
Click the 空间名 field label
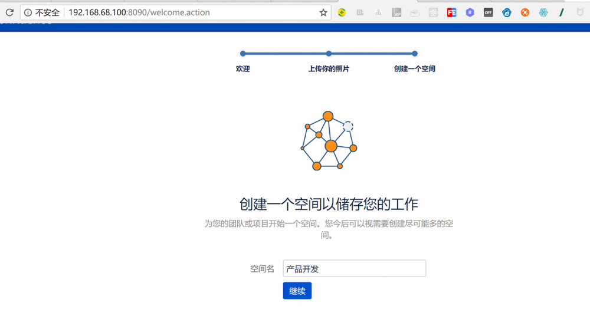click(x=263, y=269)
